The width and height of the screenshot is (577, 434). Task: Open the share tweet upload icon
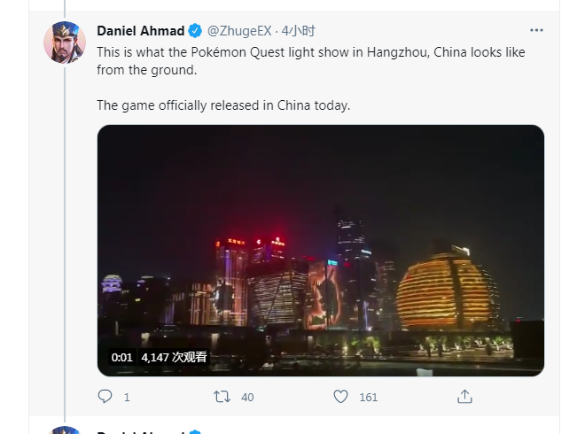coord(464,397)
